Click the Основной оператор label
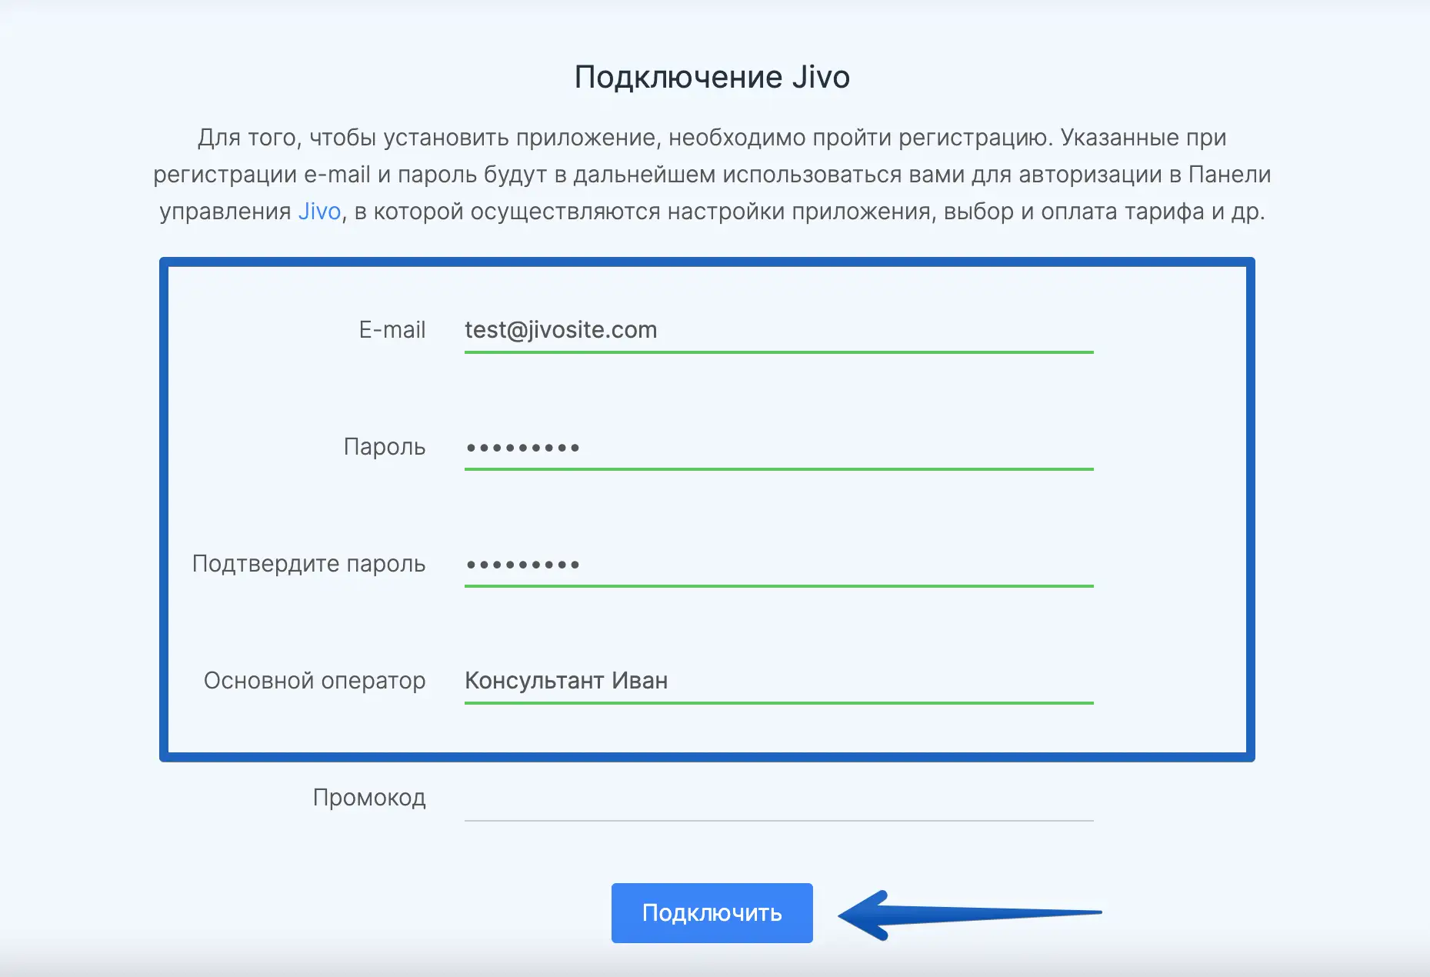This screenshot has width=1430, height=977. pyautogui.click(x=314, y=681)
